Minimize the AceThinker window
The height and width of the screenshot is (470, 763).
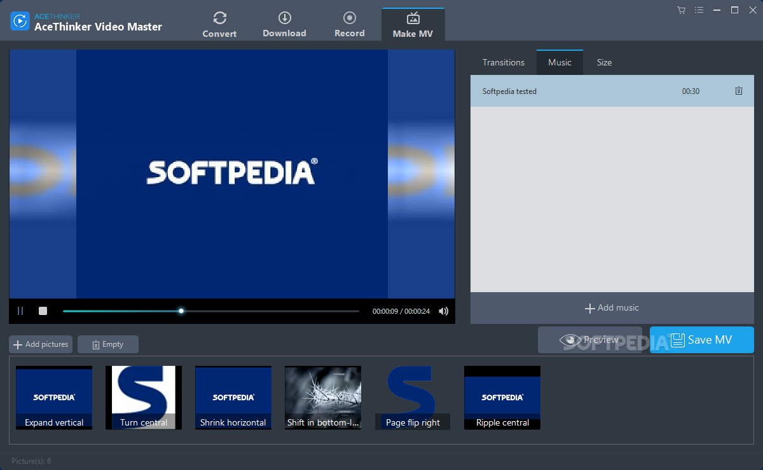(717, 10)
